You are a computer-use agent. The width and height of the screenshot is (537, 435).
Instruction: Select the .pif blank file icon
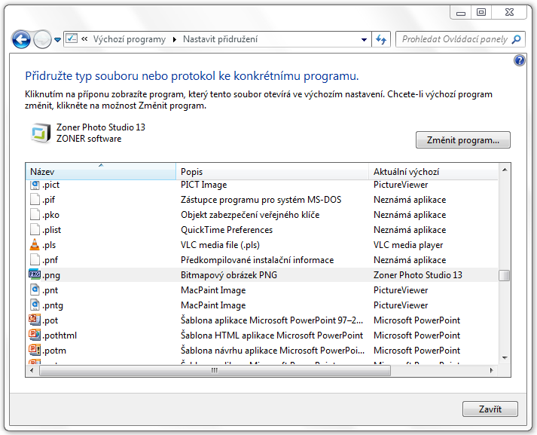(35, 200)
